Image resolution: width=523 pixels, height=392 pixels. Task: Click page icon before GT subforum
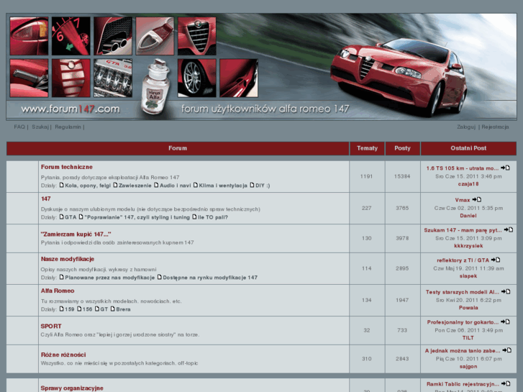(96, 309)
